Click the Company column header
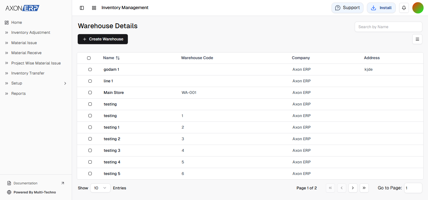Screen dimensions: 428x200 click(301, 58)
